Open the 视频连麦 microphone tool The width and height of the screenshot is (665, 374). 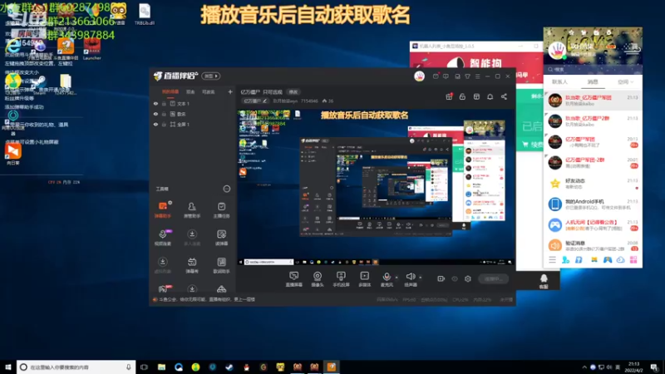[163, 238]
